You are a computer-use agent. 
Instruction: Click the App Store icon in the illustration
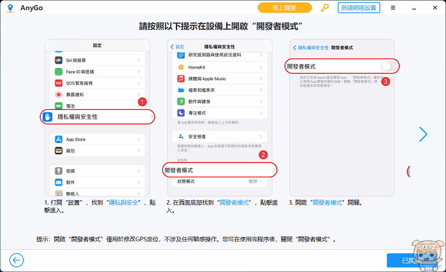(59, 139)
